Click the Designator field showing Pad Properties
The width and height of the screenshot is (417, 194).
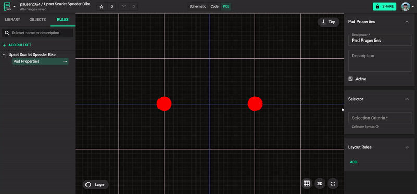380,41
